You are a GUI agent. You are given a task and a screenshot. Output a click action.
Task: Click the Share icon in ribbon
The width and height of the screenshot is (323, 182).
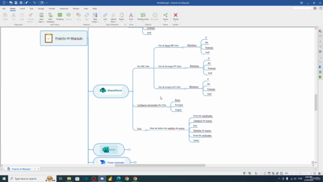pos(166,15)
